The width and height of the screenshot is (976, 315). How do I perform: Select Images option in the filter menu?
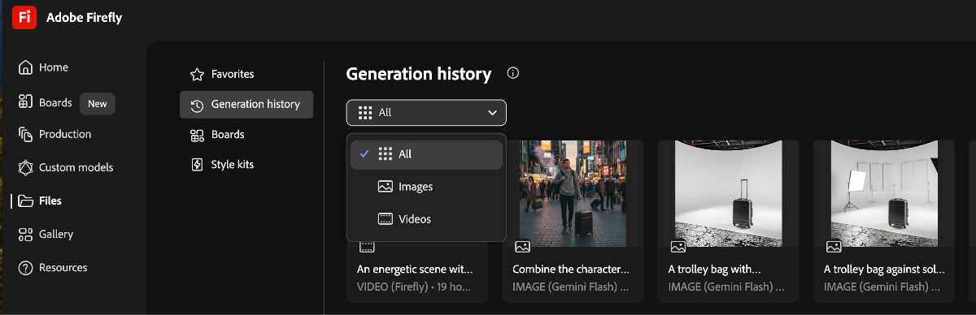pyautogui.click(x=426, y=187)
